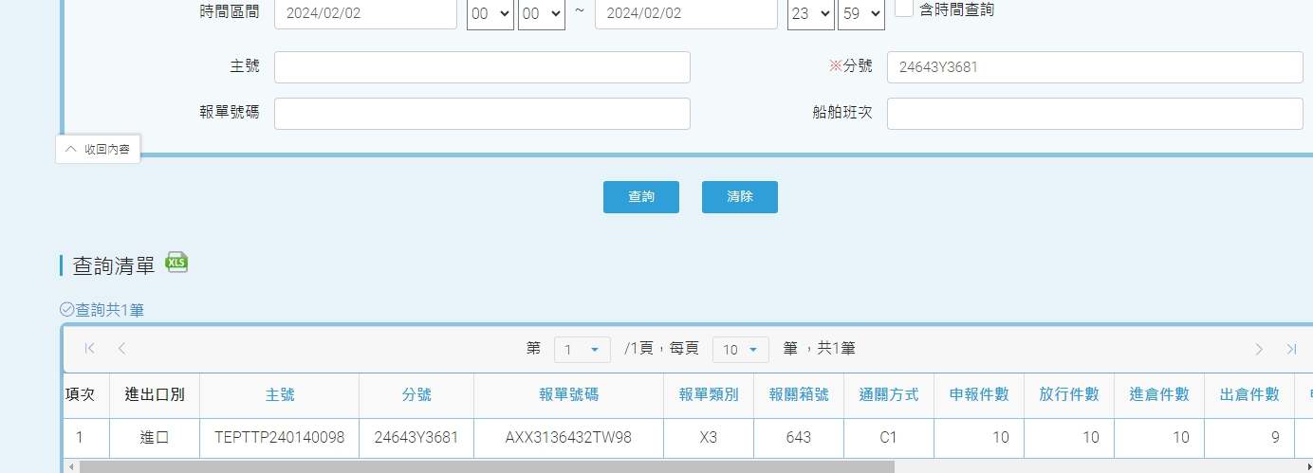This screenshot has width=1313, height=473.
Task: Enable 含時間查詢 checkbox
Action: pyautogui.click(x=904, y=9)
